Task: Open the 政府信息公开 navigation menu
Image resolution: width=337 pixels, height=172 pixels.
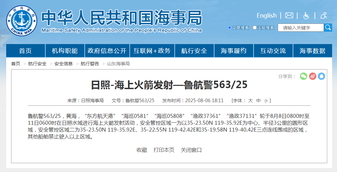Action: 107,51
